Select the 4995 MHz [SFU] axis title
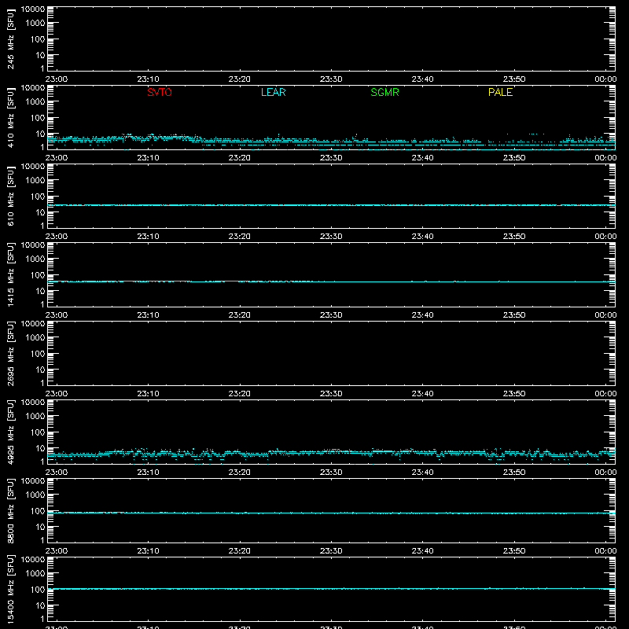Viewport: 629px width, 629px height. click(x=10, y=432)
